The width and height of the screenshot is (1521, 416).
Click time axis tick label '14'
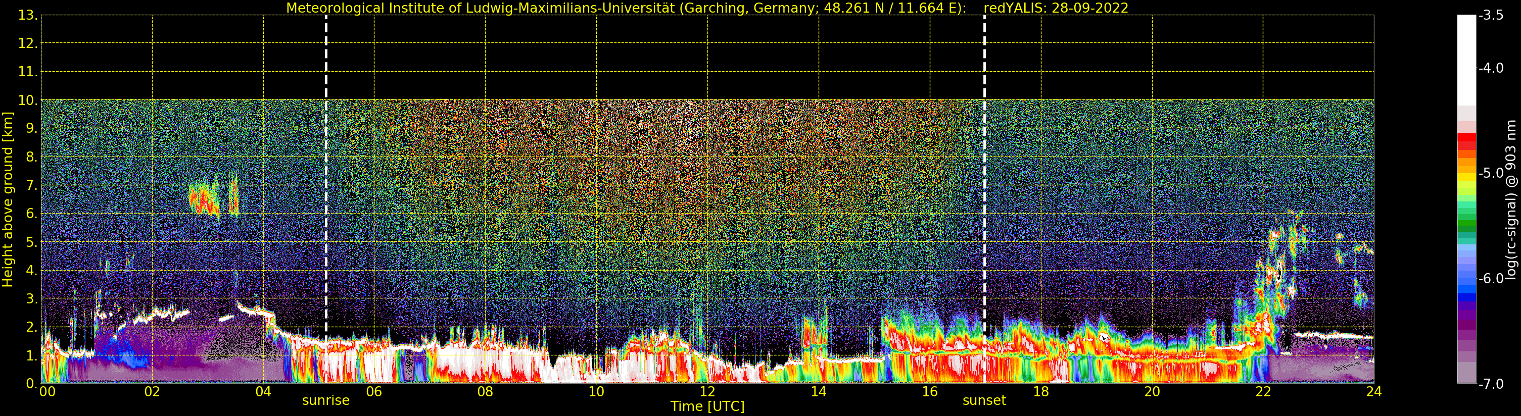(819, 392)
